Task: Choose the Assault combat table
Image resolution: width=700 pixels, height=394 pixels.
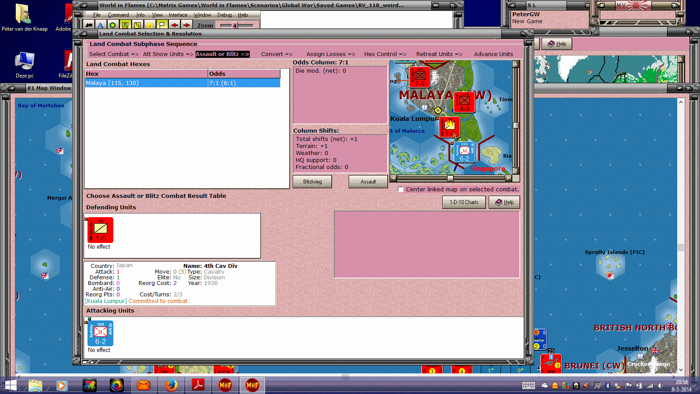Action: (x=368, y=182)
